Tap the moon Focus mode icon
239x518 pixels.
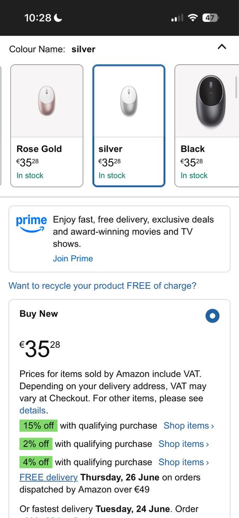[58, 18]
